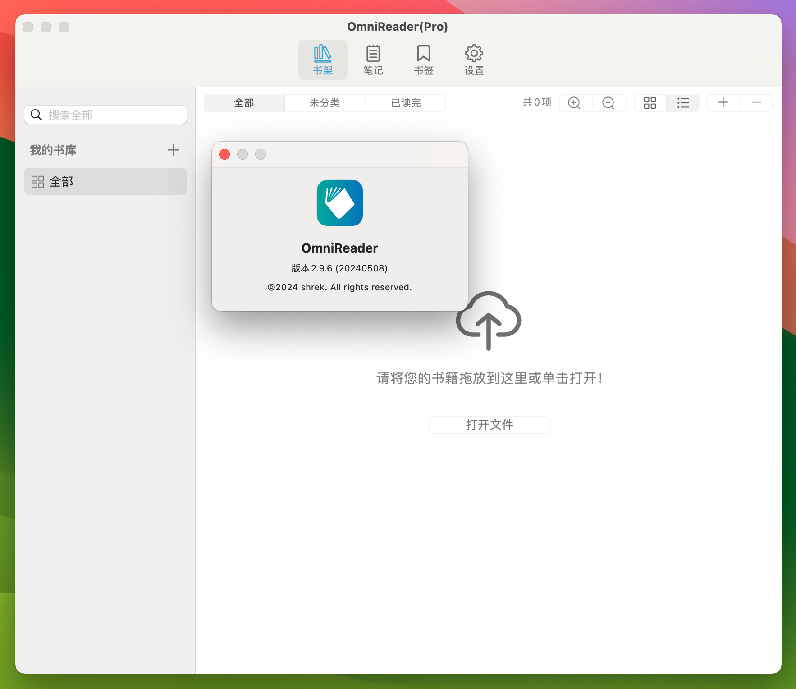Click the search magnifier icon
This screenshot has height=689, width=796.
pos(36,115)
